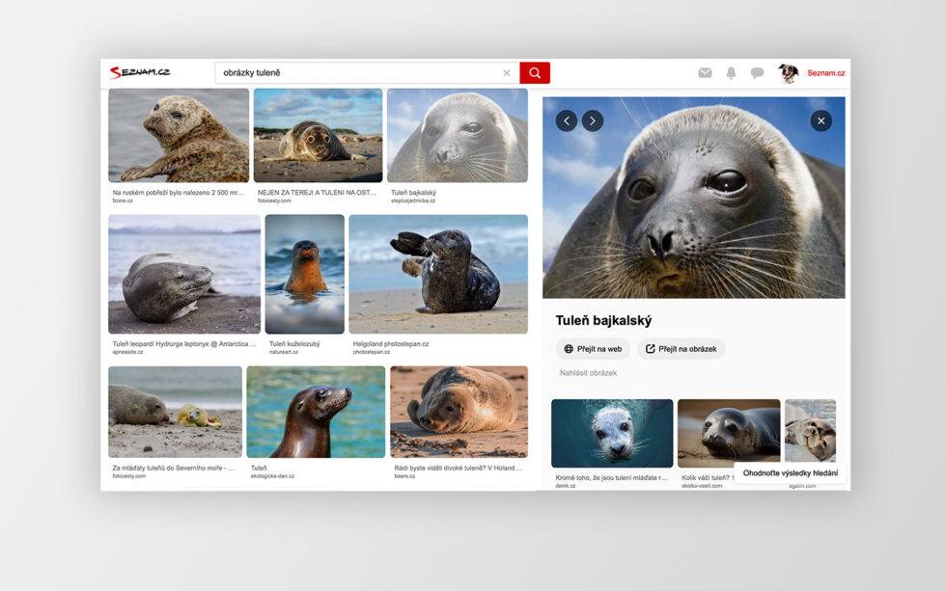946x591 pixels.
Task: Focus the search field with "obrázky tuleně"
Action: (x=357, y=73)
